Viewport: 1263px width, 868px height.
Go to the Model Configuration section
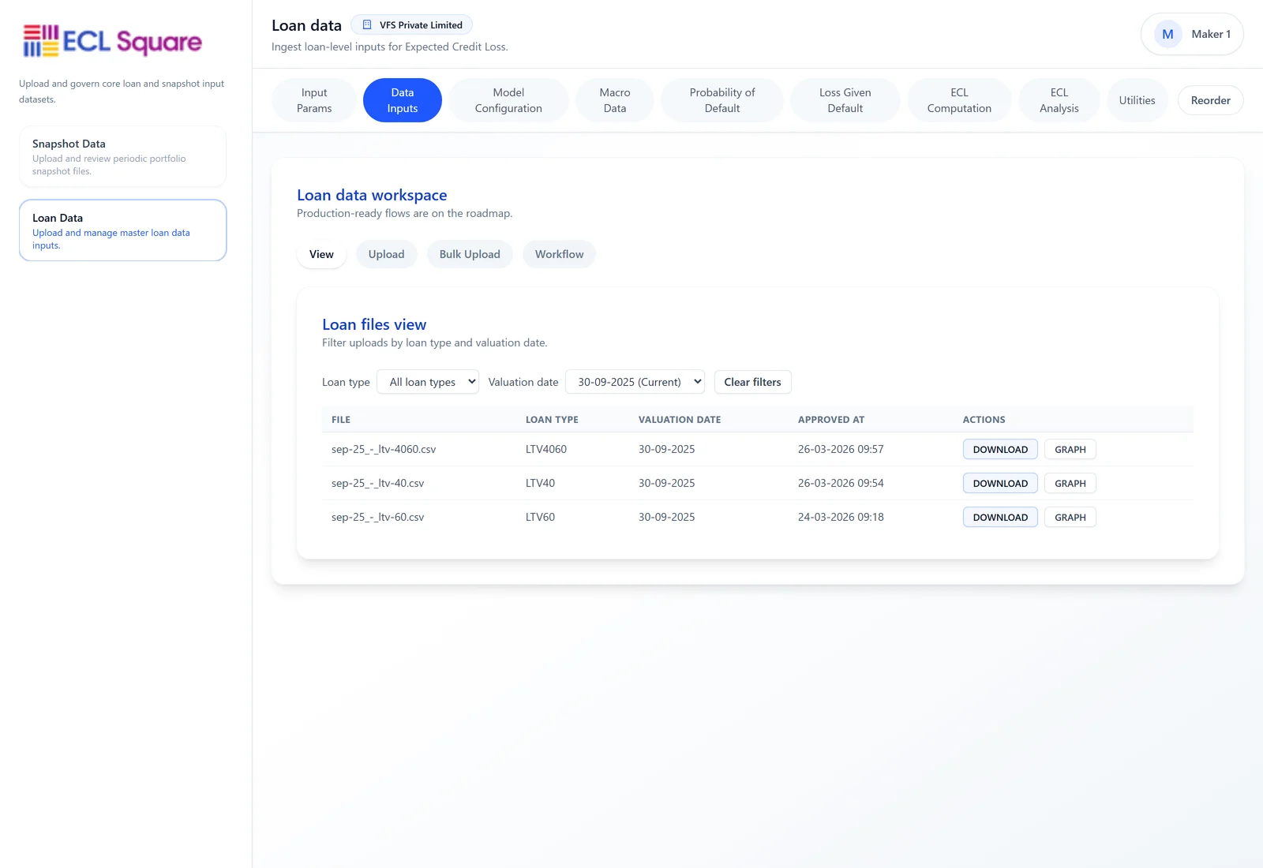click(x=508, y=100)
